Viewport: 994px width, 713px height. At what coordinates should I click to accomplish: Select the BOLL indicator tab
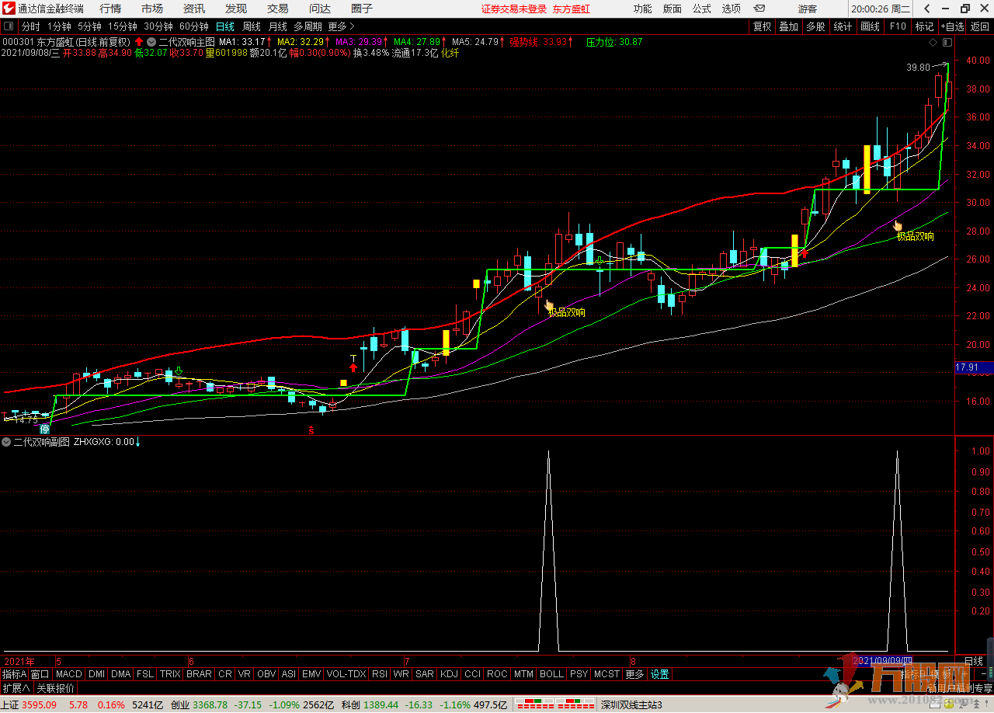pos(551,674)
